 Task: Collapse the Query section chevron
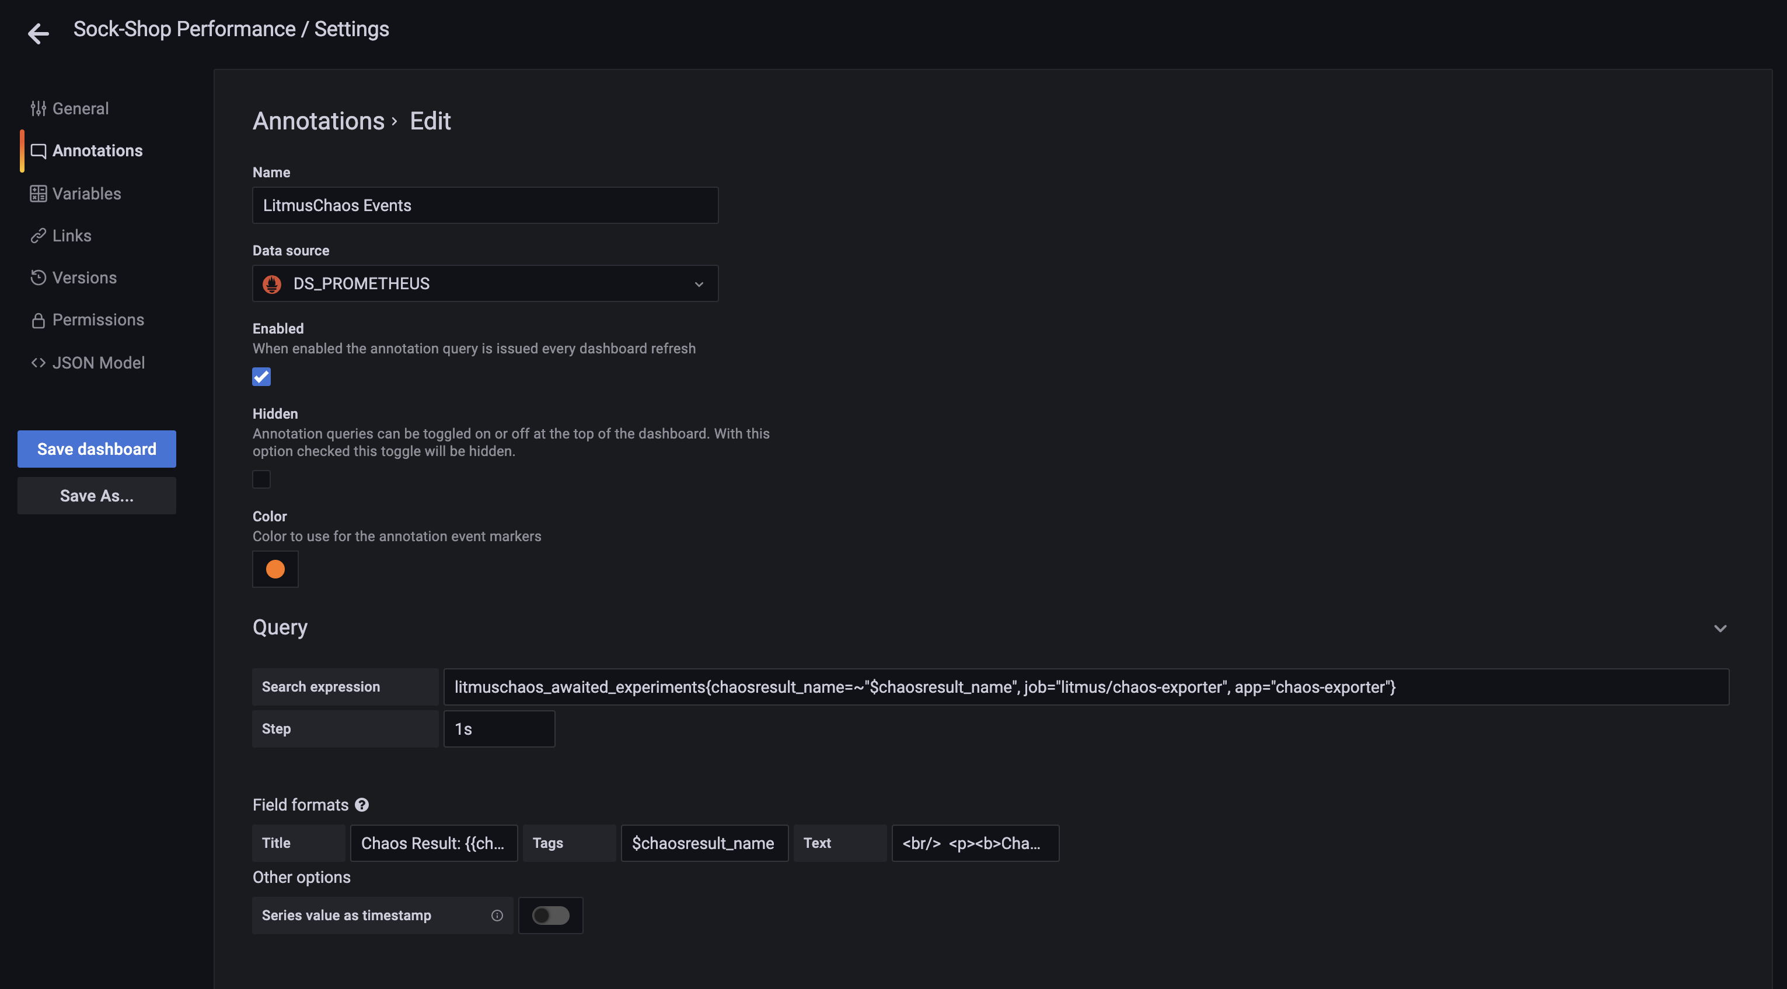(x=1720, y=628)
